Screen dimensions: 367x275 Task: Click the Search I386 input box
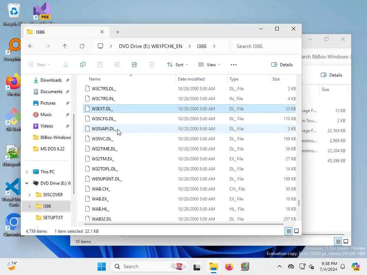point(266,46)
